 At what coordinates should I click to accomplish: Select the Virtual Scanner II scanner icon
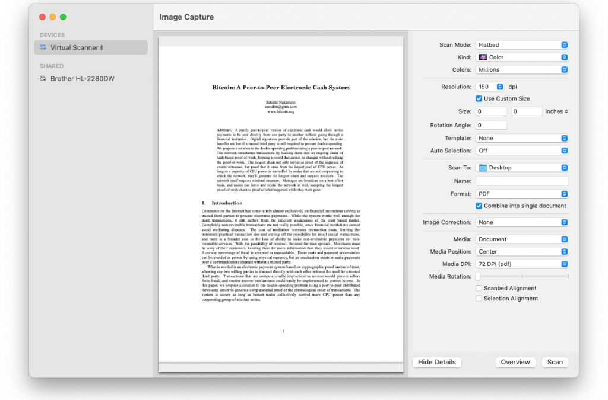click(43, 47)
